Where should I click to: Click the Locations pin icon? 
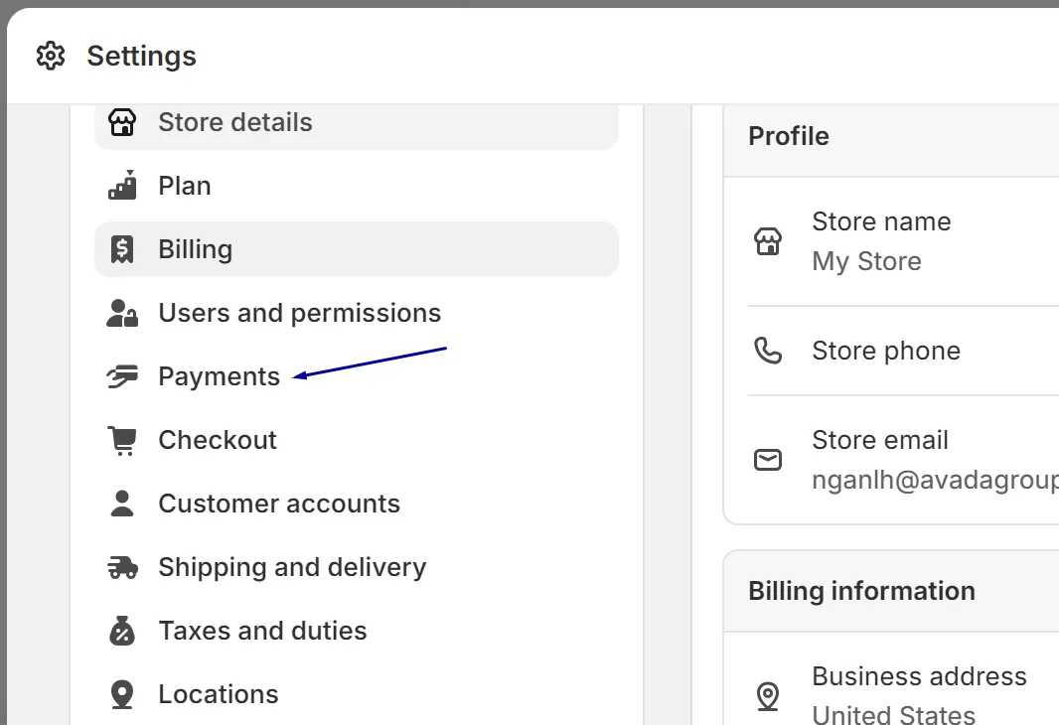pyautogui.click(x=122, y=694)
